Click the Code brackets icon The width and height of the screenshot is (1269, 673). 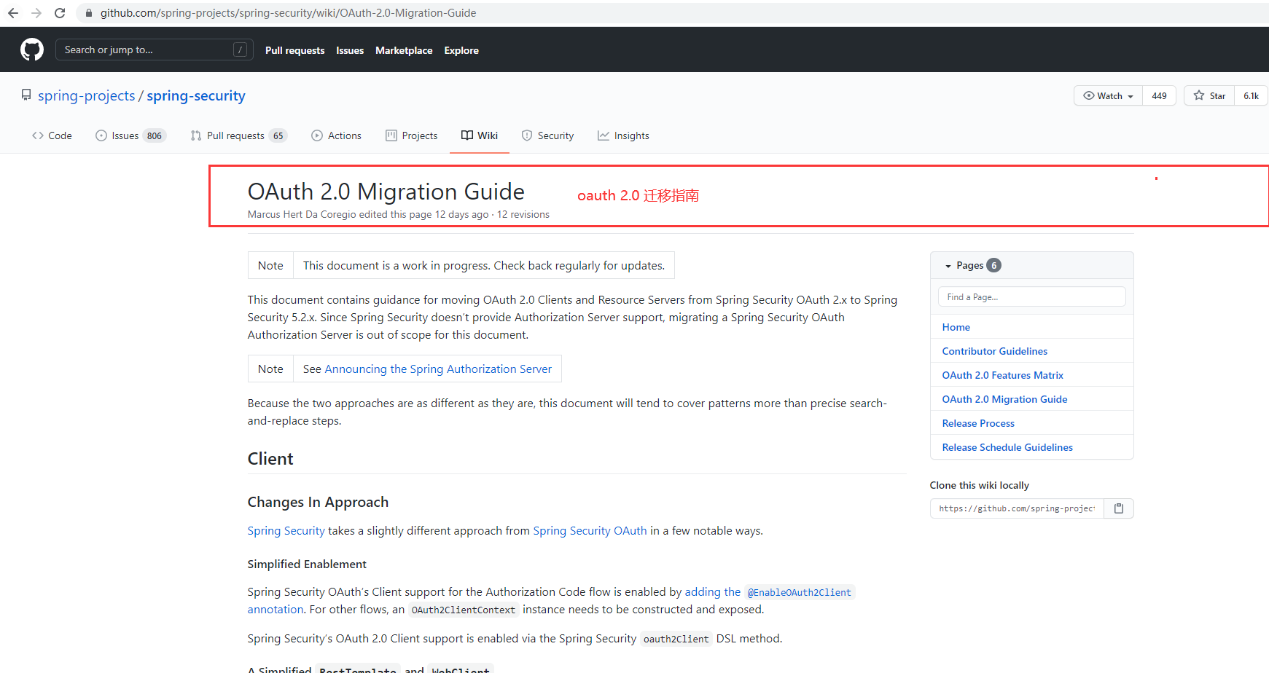38,135
